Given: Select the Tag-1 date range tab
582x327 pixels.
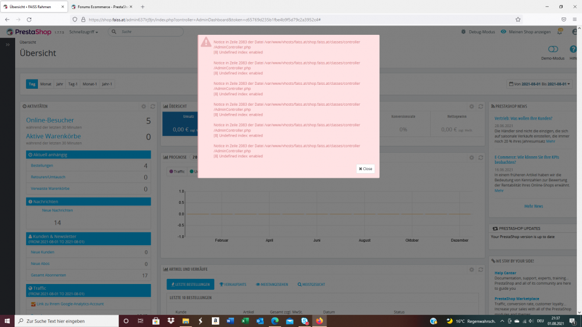Looking at the screenshot, I should coord(73,84).
